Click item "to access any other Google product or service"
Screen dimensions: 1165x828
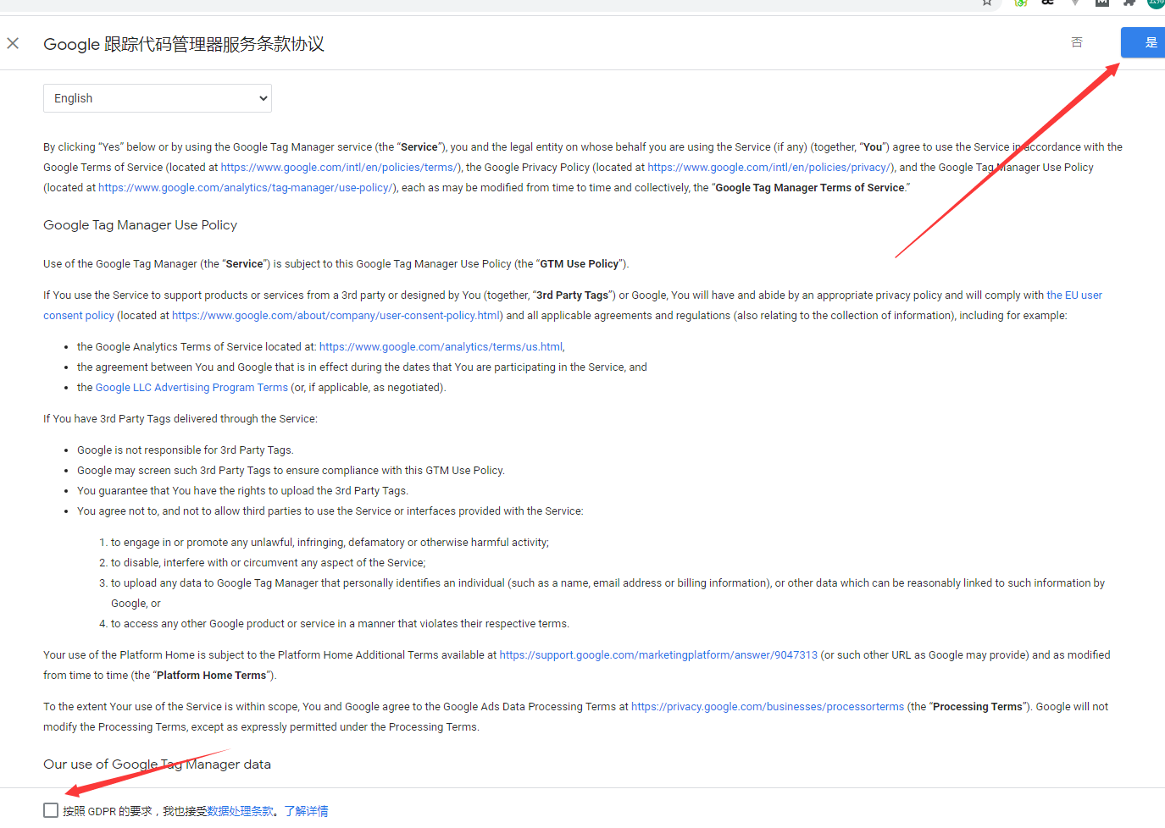pos(340,624)
